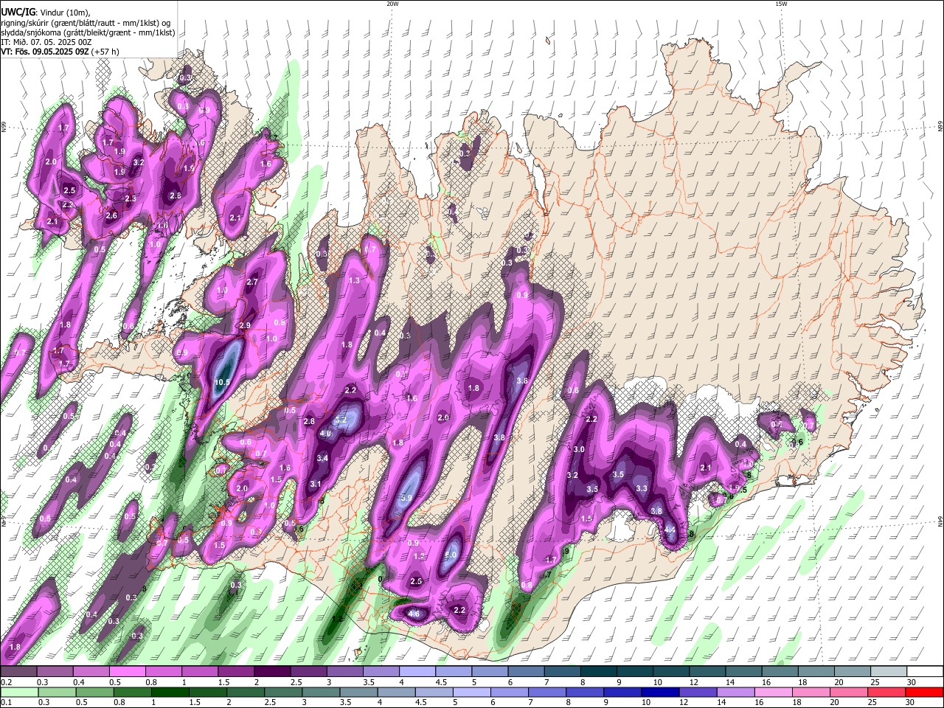Click the 20W longitude label at the top
The width and height of the screenshot is (944, 708).
click(392, 4)
